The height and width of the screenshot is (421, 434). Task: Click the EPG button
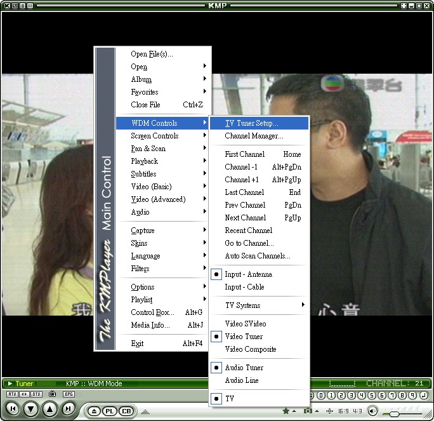point(69,394)
